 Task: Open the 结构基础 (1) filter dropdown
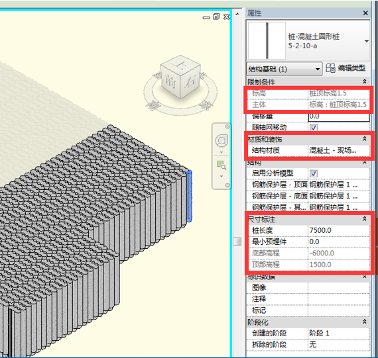pos(284,69)
